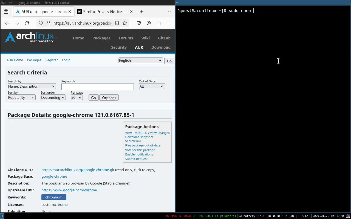Screen dimensions: 351x219
Task: Click the View PKGBUILD link
Action: [136, 133]
